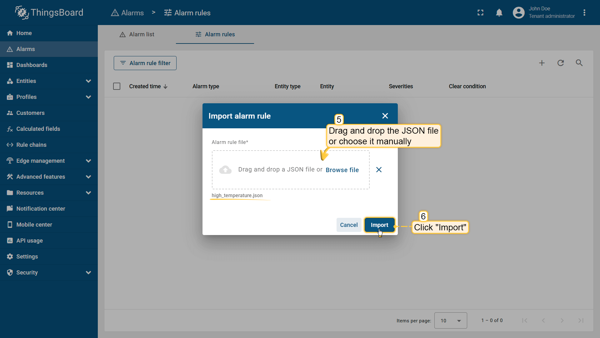Screen dimensions: 600x338
Task: Click the Browse file link
Action: [x=342, y=170]
